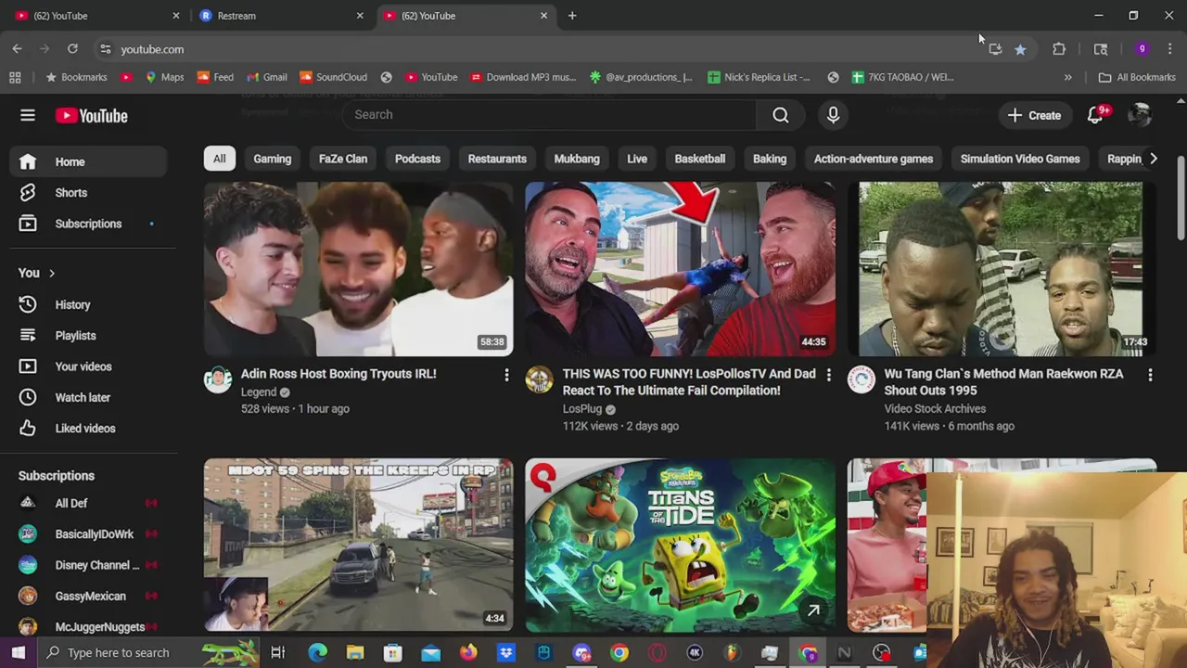
Task: Open LosPollosTV Fail Compilation video thumbnail
Action: click(x=680, y=269)
